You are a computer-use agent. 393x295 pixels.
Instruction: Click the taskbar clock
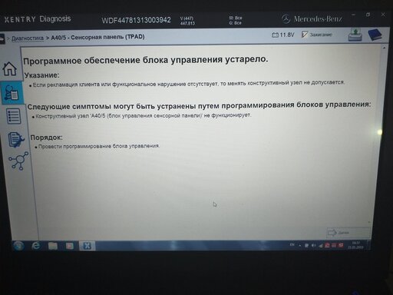pyautogui.click(x=355, y=245)
